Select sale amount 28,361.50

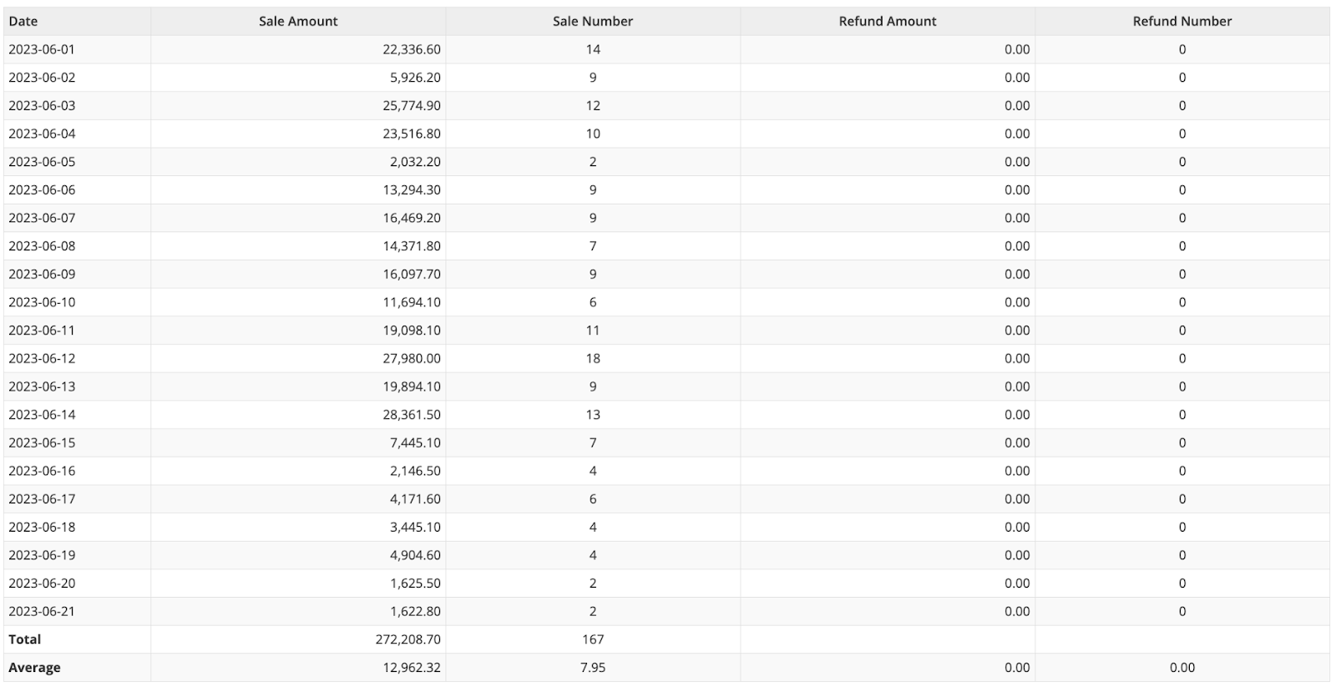click(x=412, y=415)
